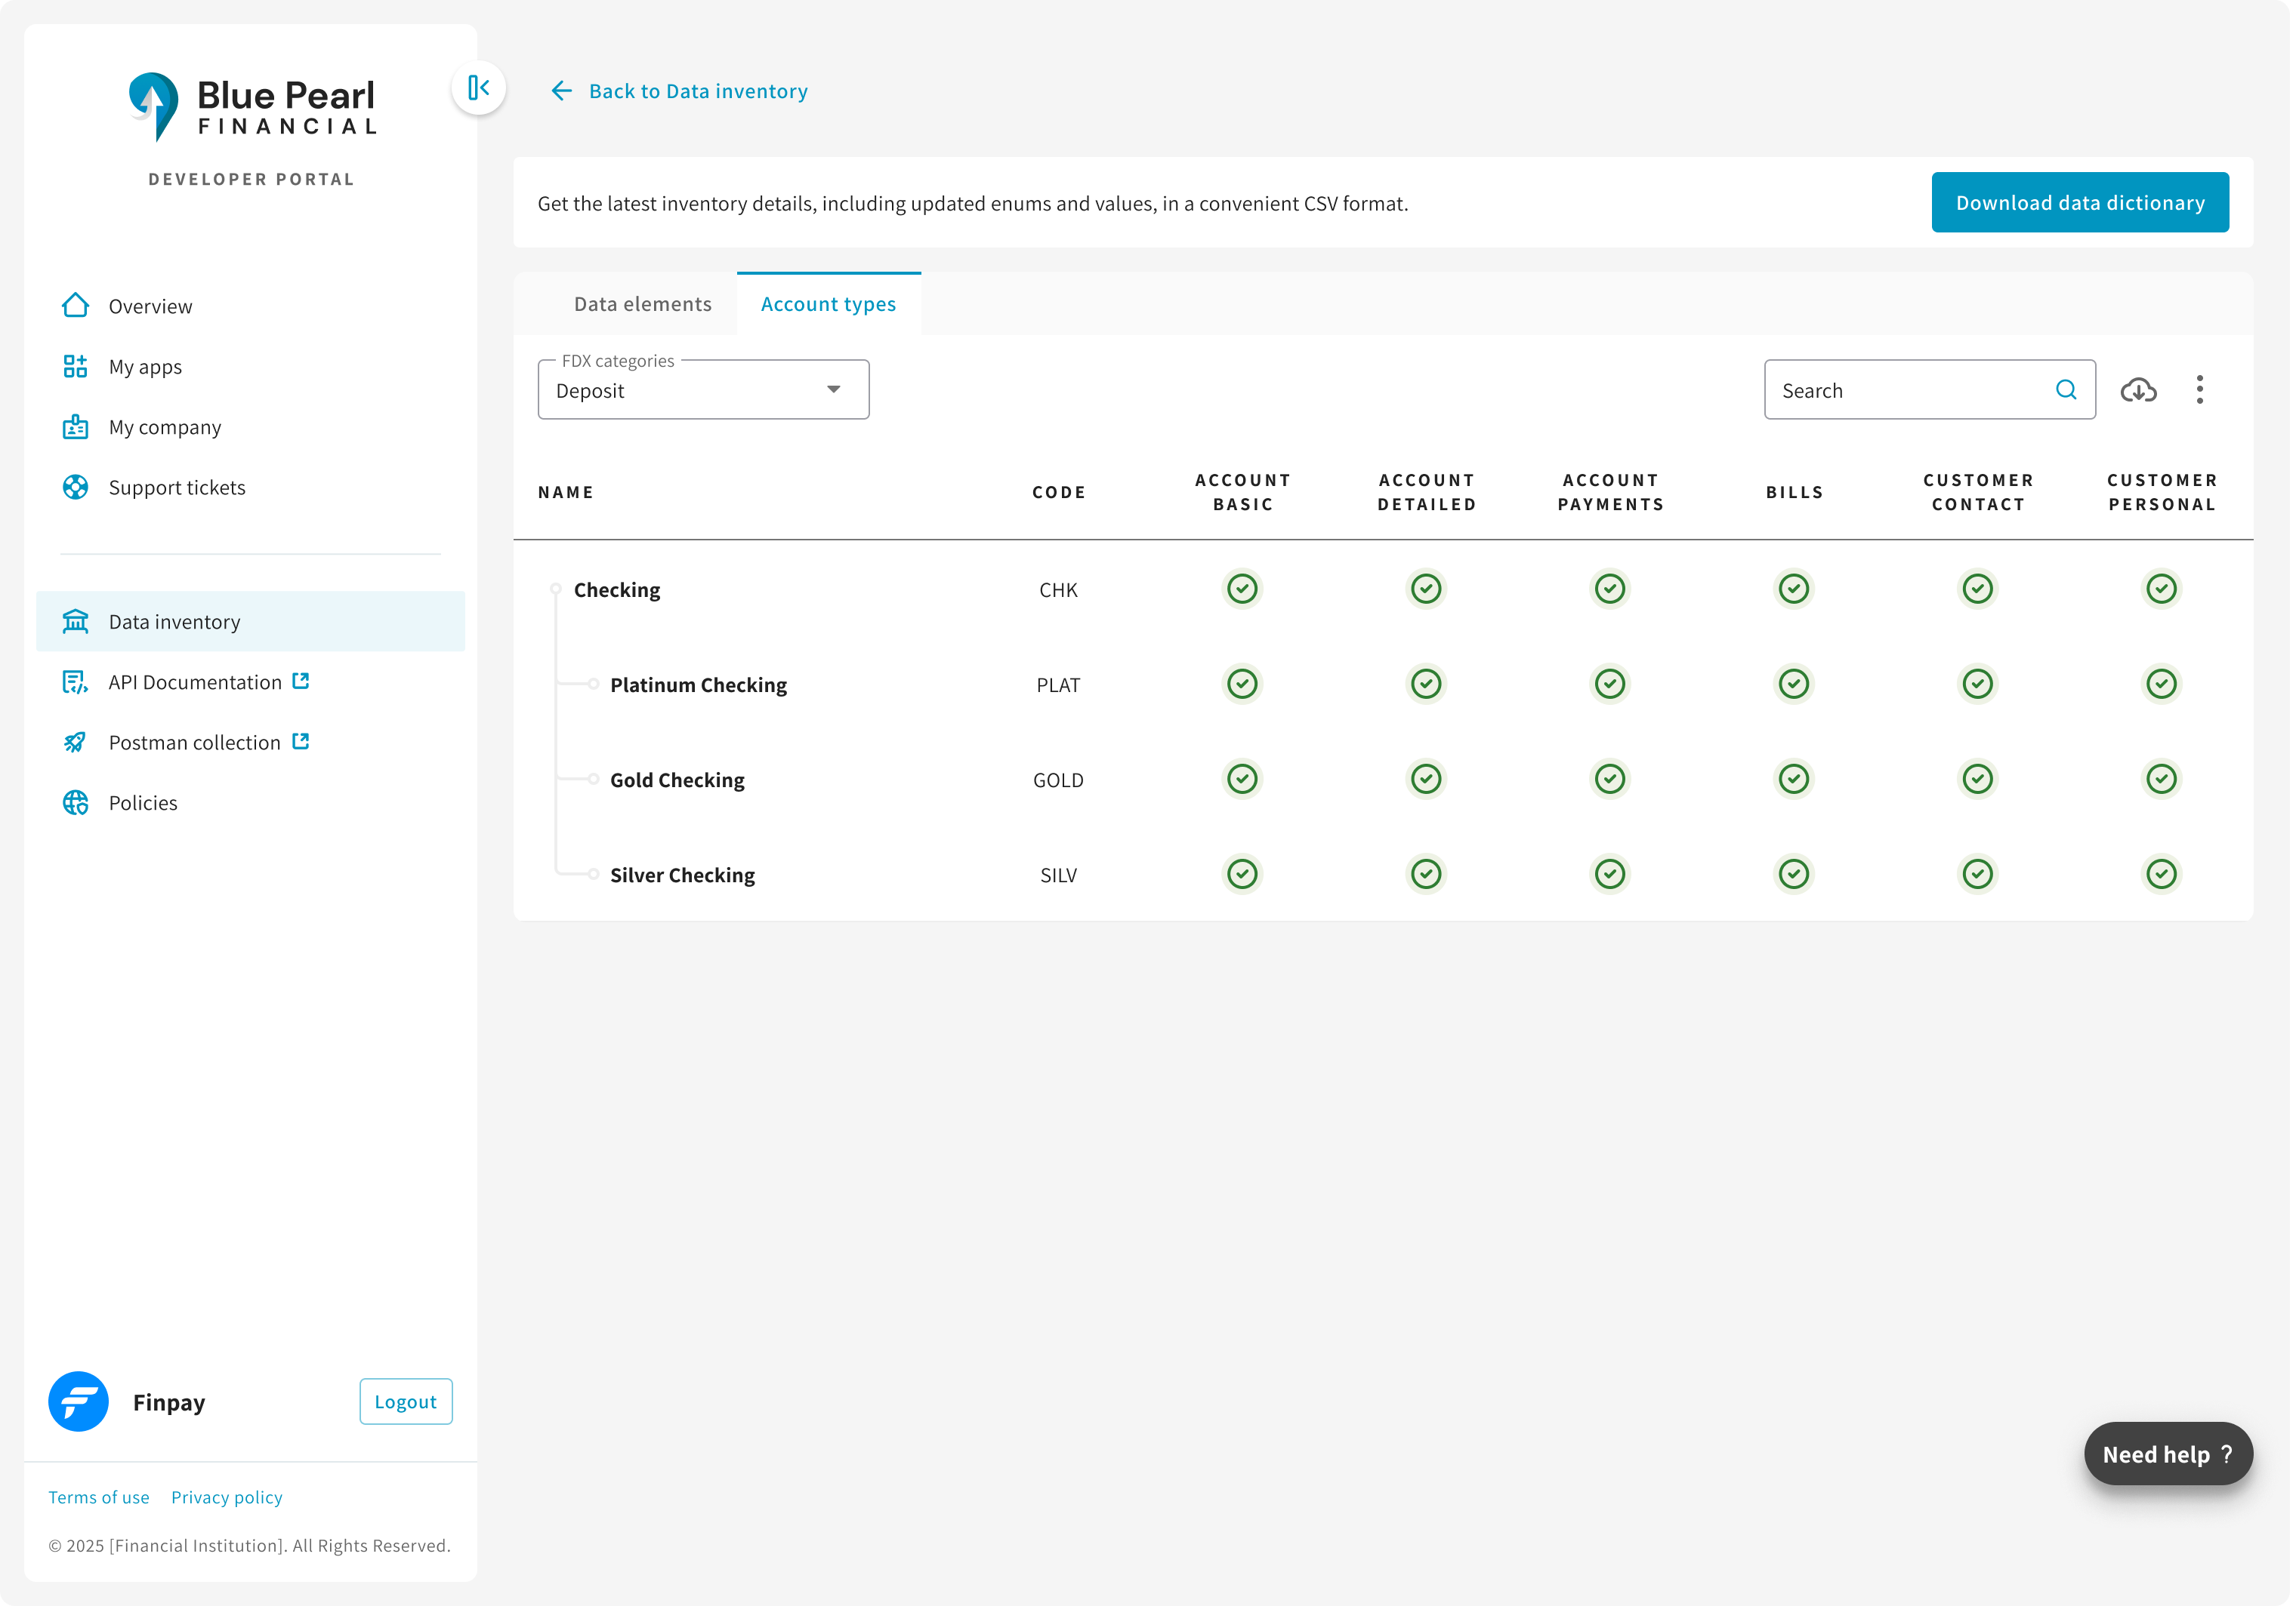2296x1606 pixels.
Task: Click the API Documentation code icon
Action: pyautogui.click(x=75, y=681)
